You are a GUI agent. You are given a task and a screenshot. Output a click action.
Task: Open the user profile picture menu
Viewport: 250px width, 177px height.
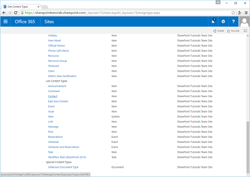[x=244, y=22]
